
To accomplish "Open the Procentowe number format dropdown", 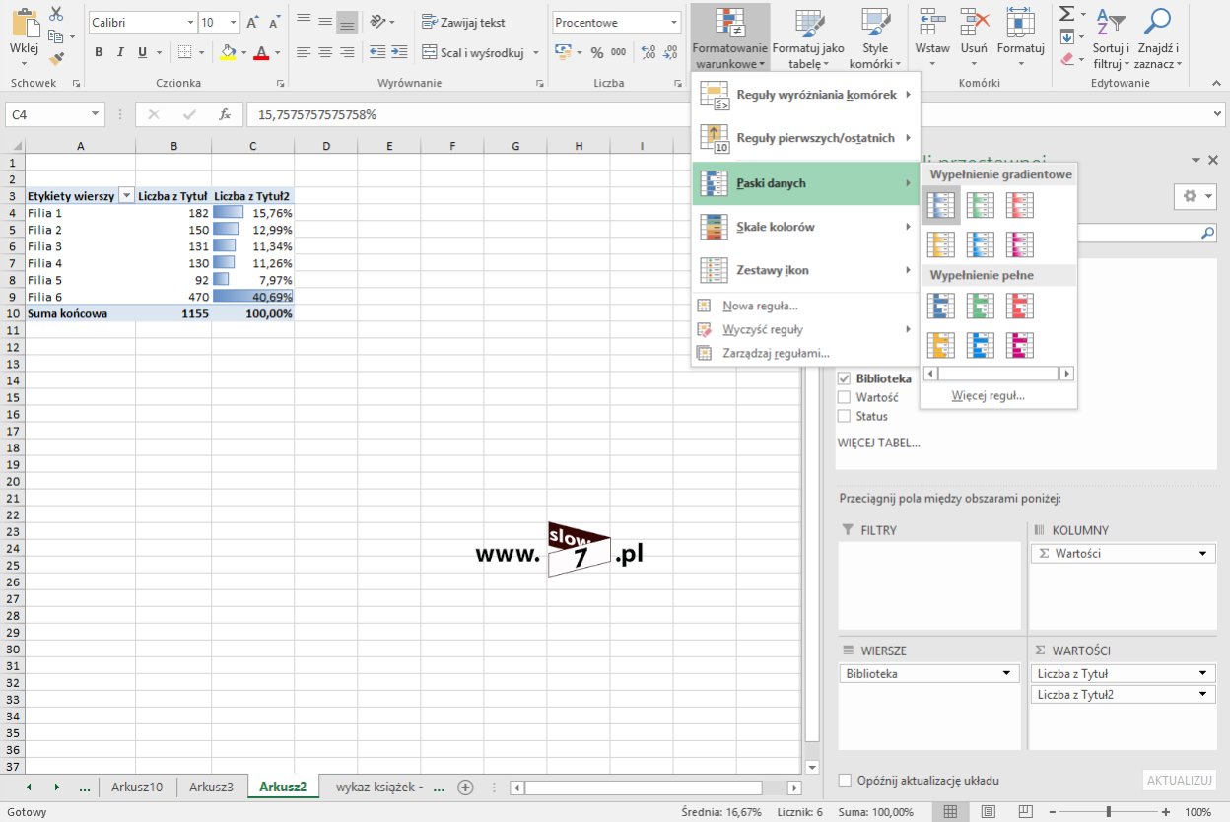I will [674, 22].
